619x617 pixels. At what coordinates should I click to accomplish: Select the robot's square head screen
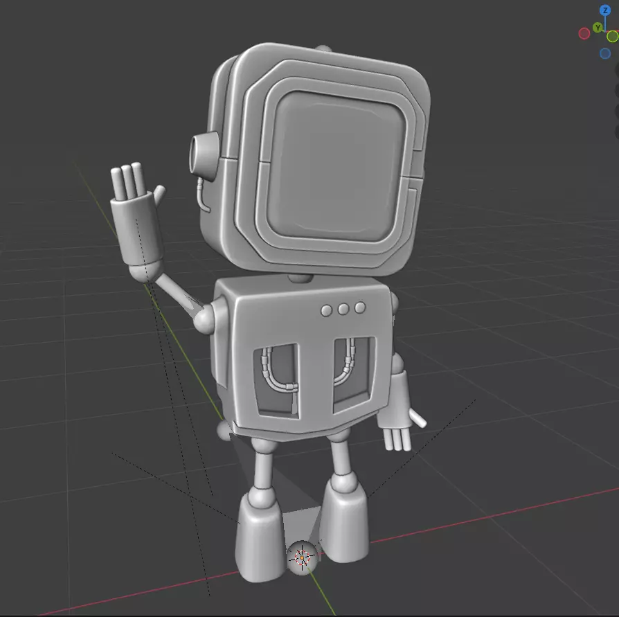(x=337, y=166)
